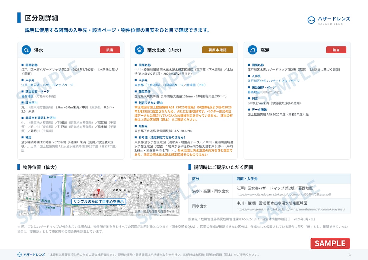Image resolution: width=368 pixels, height=260 pixels.
Task: Open 江戸川区公式:ハザードマップページ link under 洪水
Action: coord(47,85)
